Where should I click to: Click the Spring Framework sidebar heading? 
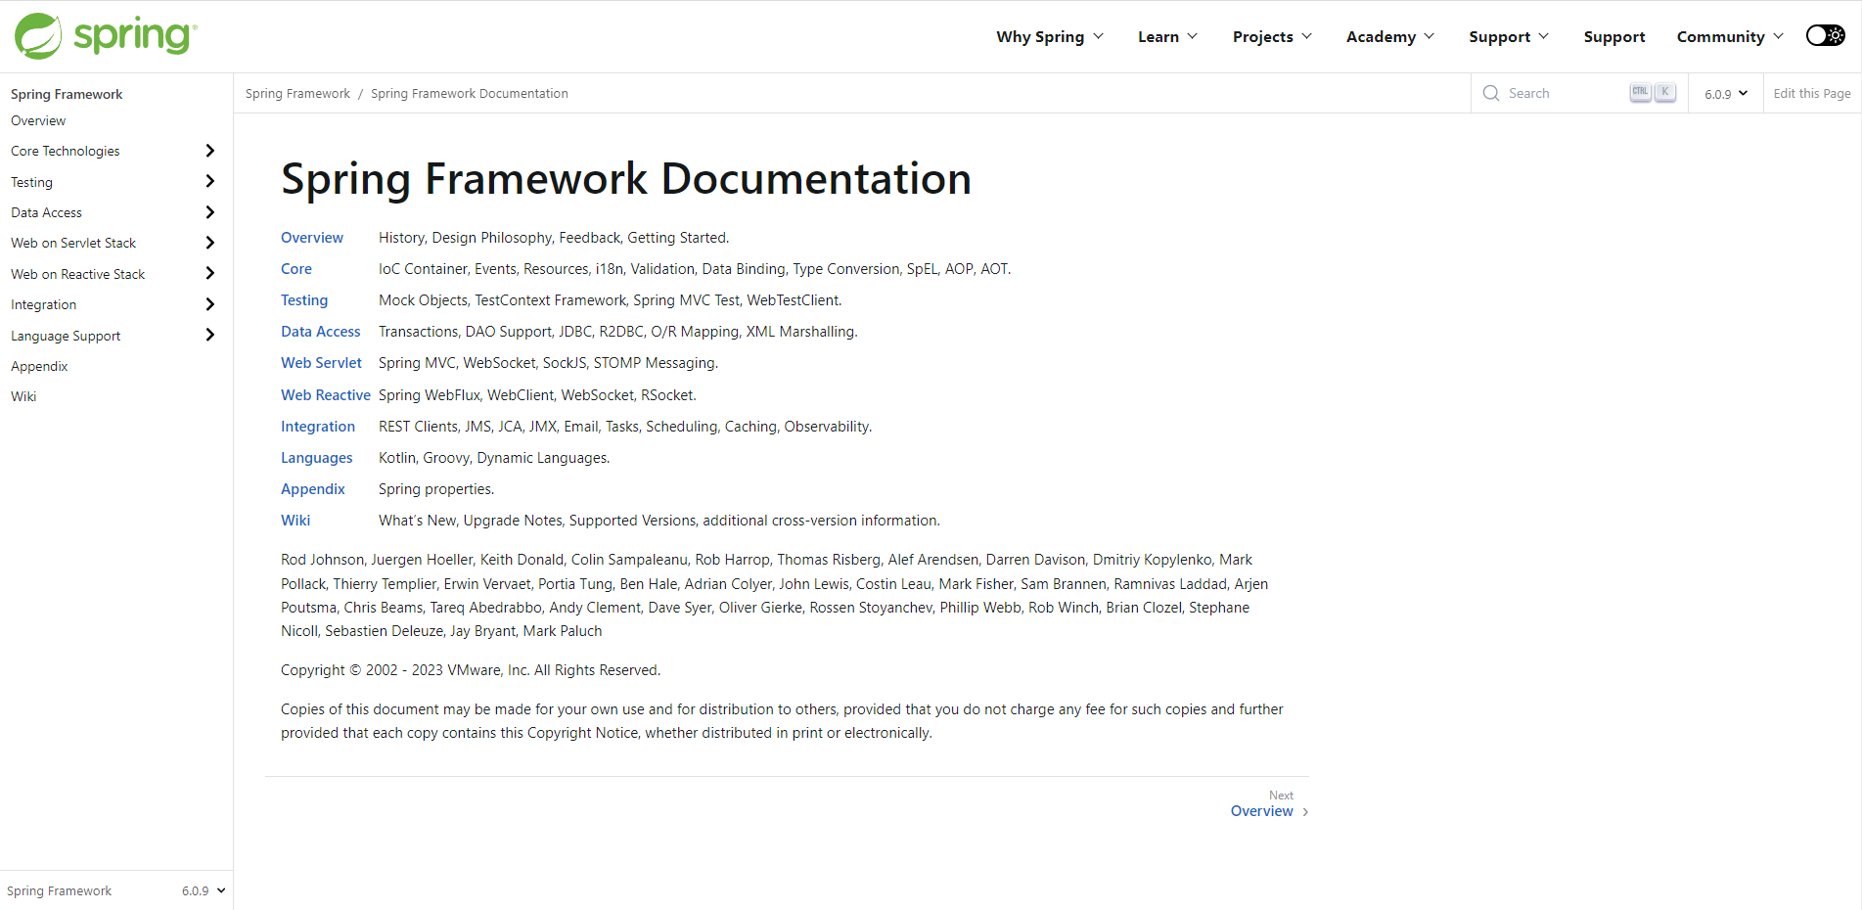67,94
